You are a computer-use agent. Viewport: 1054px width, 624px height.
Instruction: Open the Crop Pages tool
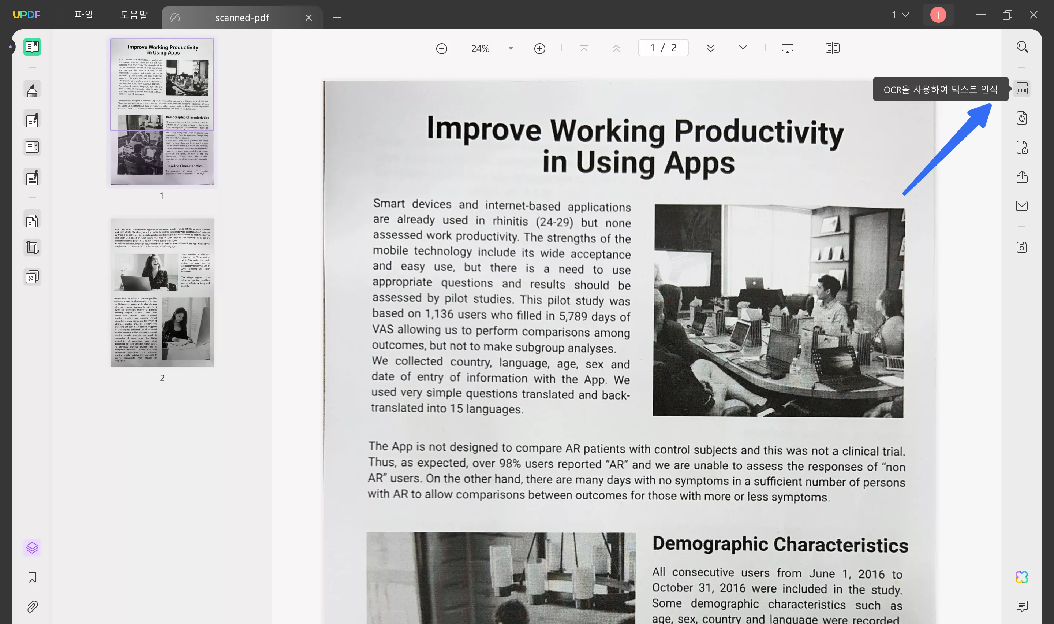(32, 247)
